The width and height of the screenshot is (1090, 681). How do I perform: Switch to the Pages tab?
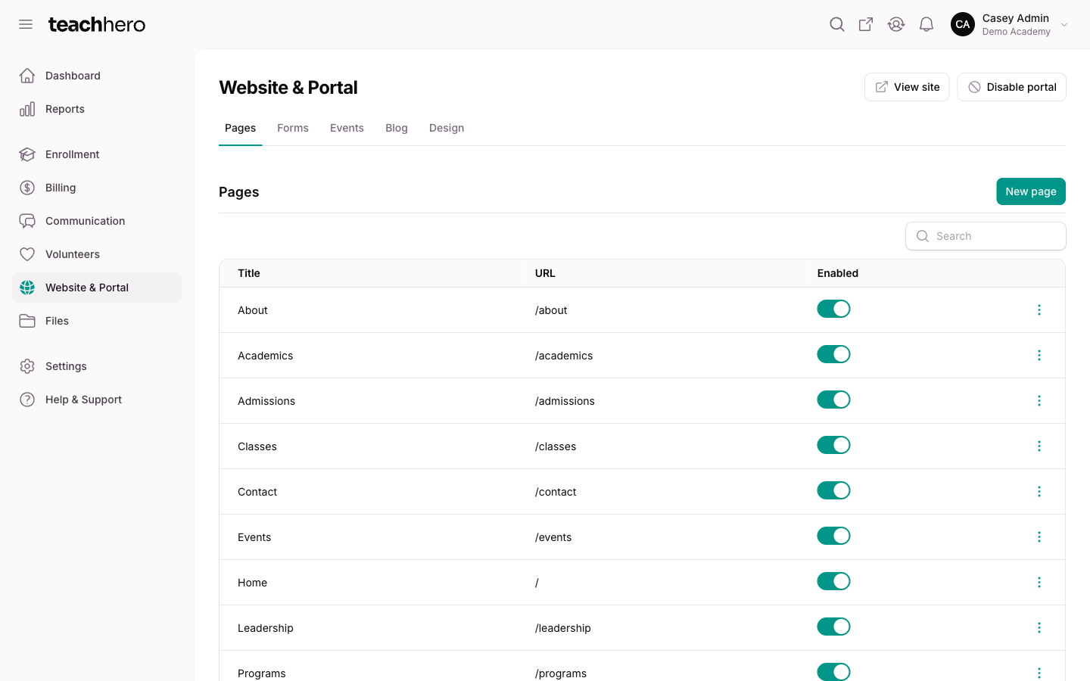pyautogui.click(x=240, y=128)
